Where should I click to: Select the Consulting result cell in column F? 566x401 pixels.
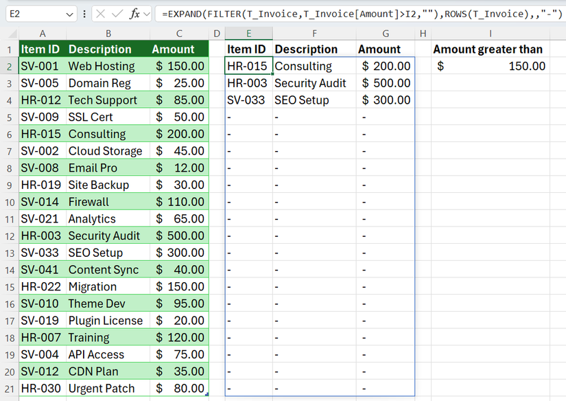tap(314, 66)
